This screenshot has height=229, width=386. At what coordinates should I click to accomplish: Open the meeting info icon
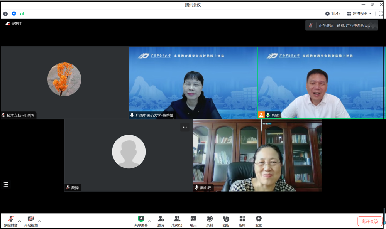5,14
